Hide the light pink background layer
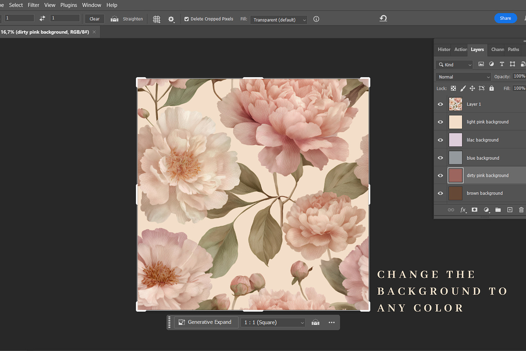This screenshot has height=351, width=526. tap(441, 122)
